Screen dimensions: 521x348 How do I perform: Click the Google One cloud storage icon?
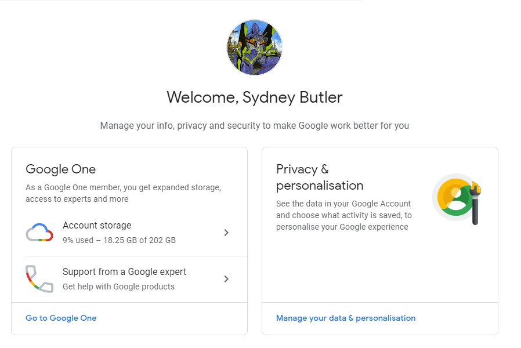tap(39, 233)
